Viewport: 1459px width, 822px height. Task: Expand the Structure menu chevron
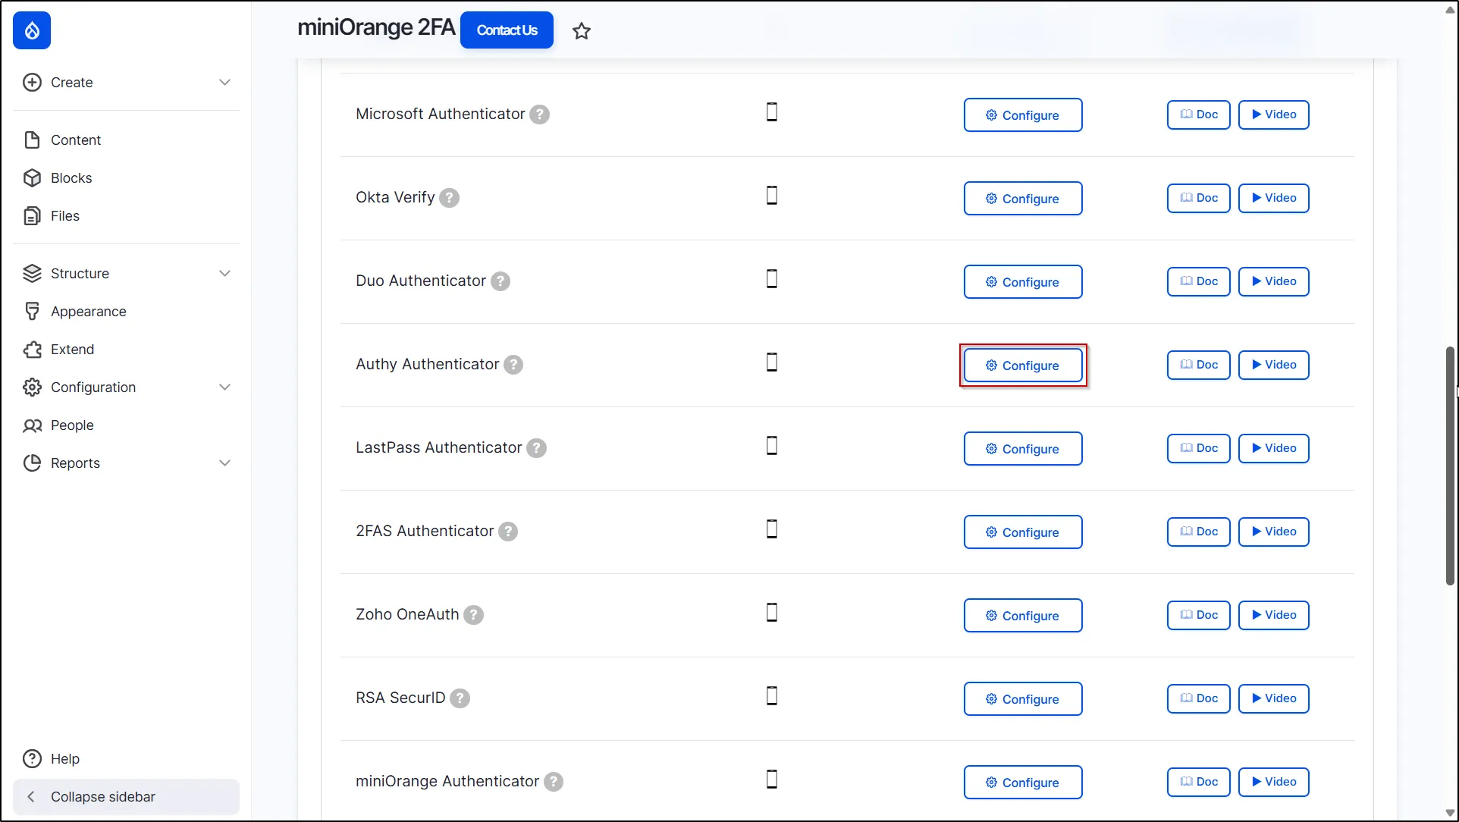pyautogui.click(x=224, y=273)
